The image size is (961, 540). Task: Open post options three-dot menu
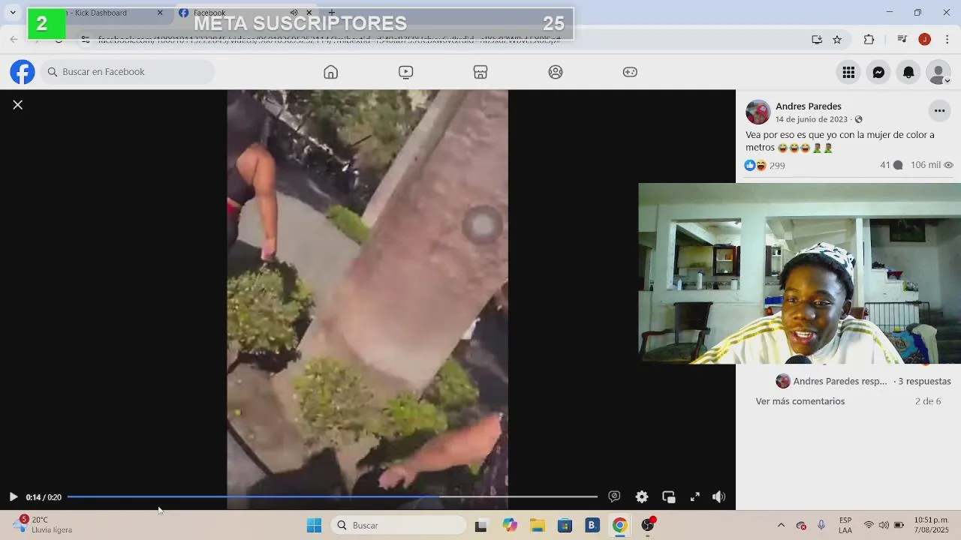[x=939, y=111]
